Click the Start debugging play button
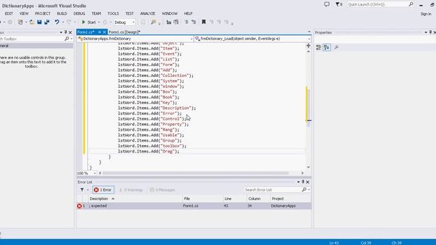The height and width of the screenshot is (245, 436). point(83,22)
